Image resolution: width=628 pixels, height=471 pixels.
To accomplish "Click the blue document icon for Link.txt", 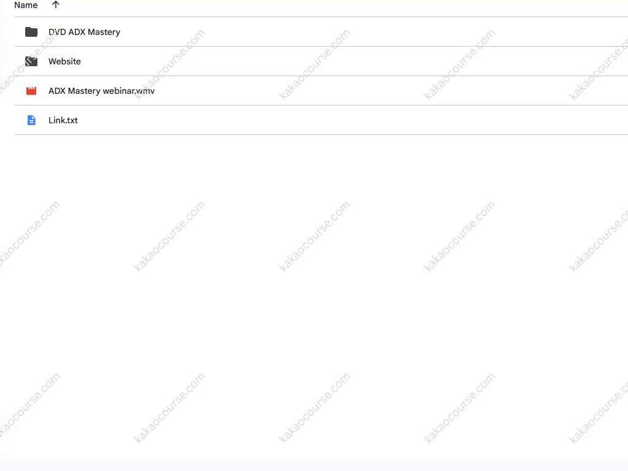I will click(31, 120).
